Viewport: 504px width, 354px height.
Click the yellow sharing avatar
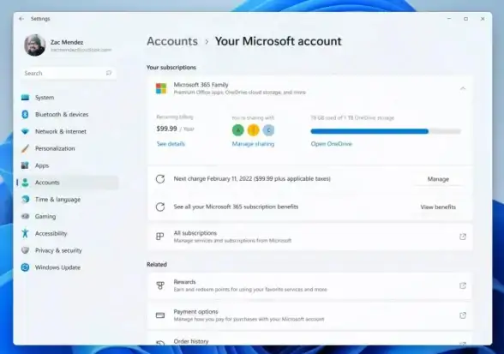254,130
